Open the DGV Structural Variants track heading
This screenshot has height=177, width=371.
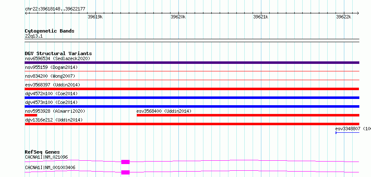(58, 53)
